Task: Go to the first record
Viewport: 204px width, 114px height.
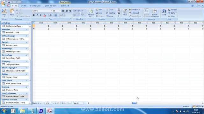Action: 40,103
